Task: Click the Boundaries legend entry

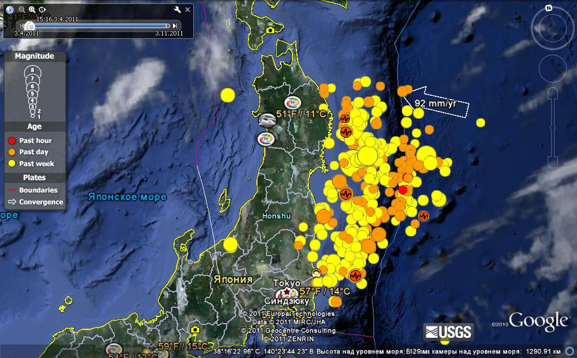Action: coord(33,190)
